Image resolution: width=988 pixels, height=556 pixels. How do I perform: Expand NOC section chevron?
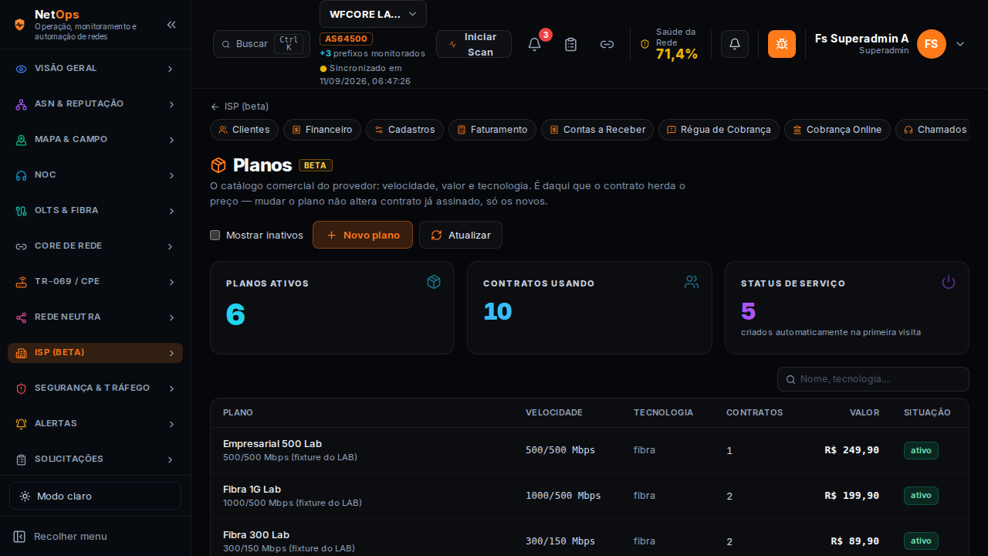171,175
